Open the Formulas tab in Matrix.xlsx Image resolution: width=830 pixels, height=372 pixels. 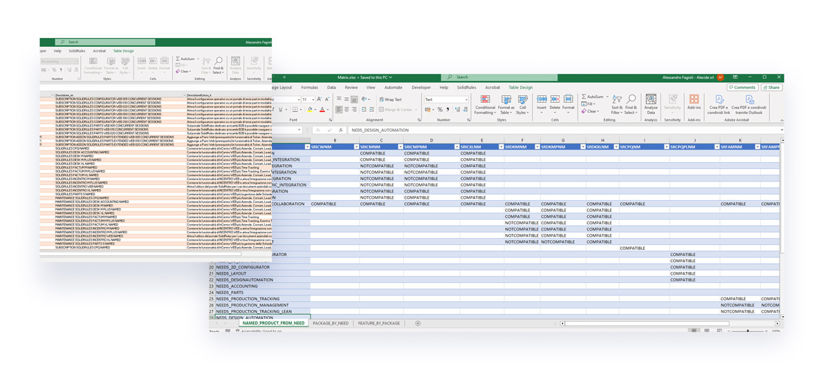[309, 88]
